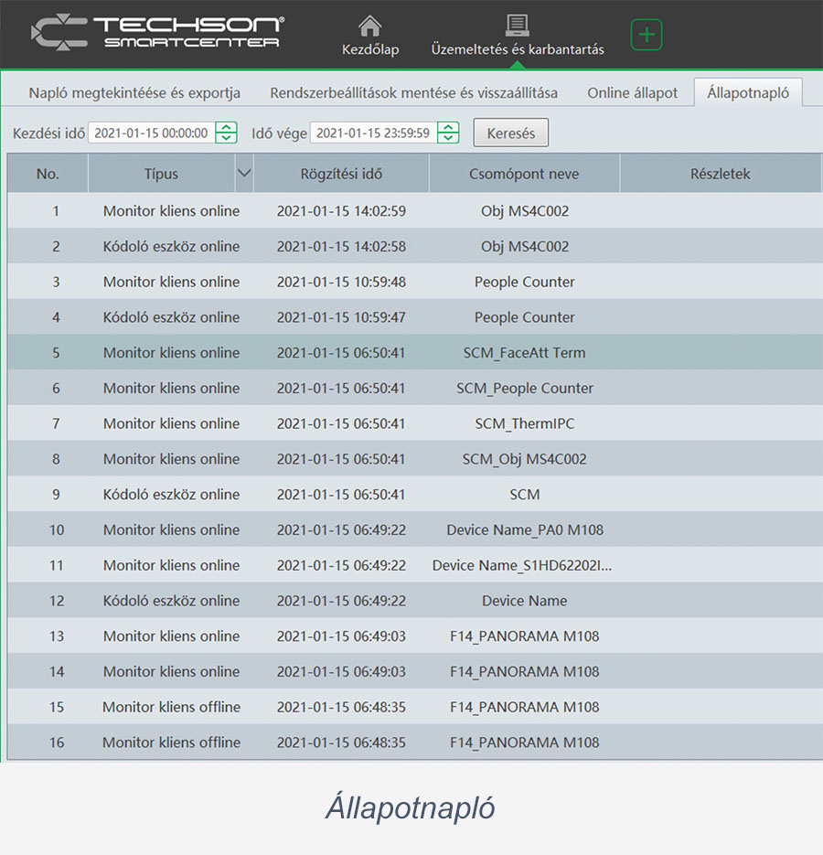
Task: Click timestamp "2021-01-15 14:02:59"
Action: point(341,211)
